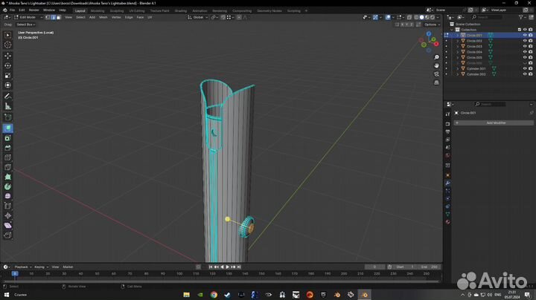Select the Annotate tool
The height and width of the screenshot is (300, 536).
[7, 97]
